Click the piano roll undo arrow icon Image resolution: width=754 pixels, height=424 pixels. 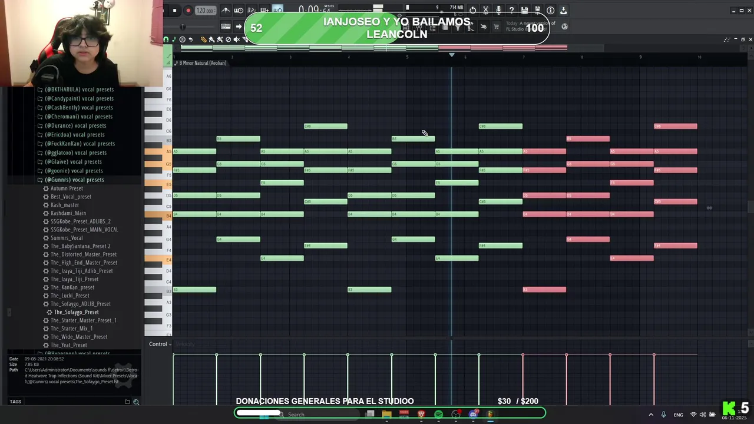pos(190,39)
